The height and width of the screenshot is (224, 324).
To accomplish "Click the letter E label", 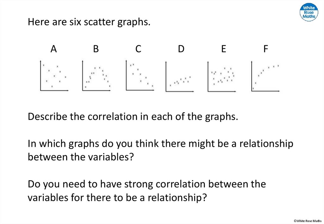I will click(x=223, y=49).
